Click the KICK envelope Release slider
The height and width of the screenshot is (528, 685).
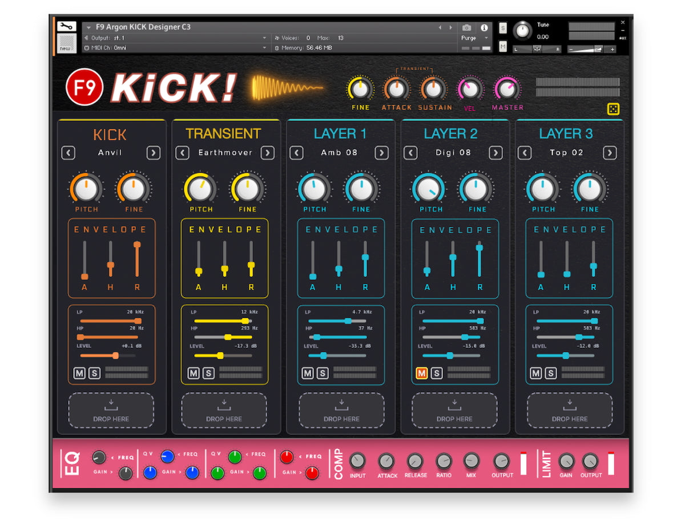137,259
